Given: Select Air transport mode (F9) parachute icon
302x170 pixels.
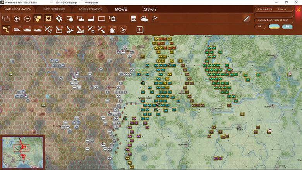Looking at the screenshot, I should click(x=91, y=29).
